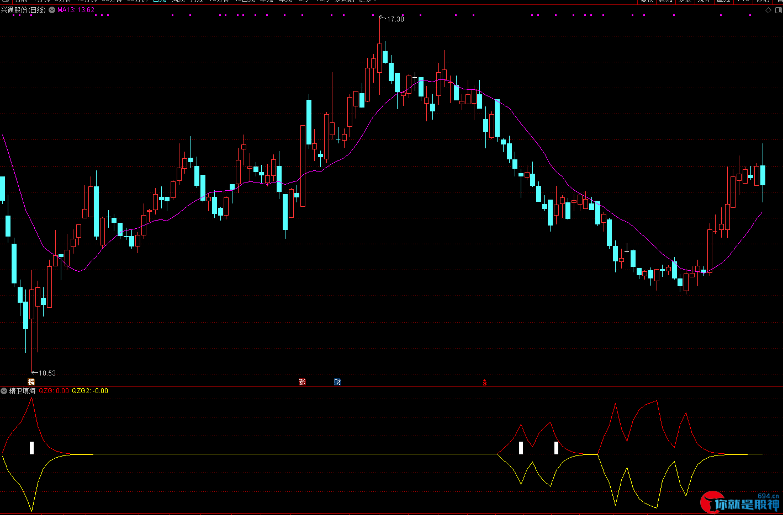Click the 榜 event marker icon

(x=31, y=382)
